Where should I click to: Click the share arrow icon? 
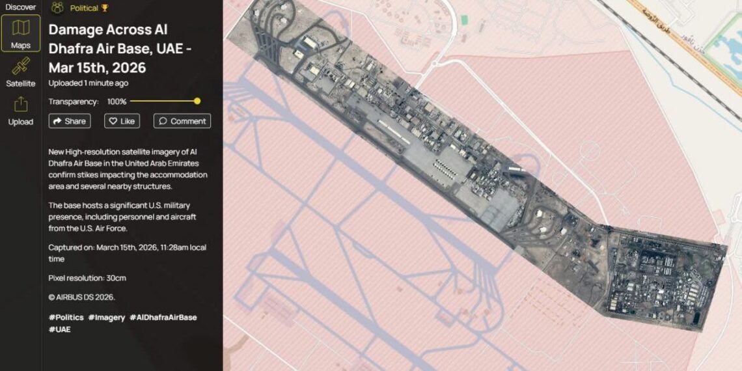pyautogui.click(x=57, y=121)
